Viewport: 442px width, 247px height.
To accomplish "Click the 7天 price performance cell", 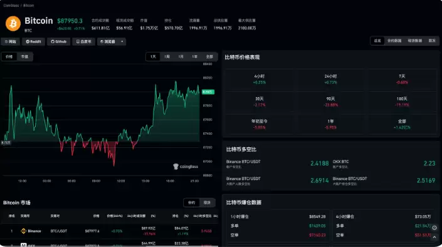I will click(402, 79).
